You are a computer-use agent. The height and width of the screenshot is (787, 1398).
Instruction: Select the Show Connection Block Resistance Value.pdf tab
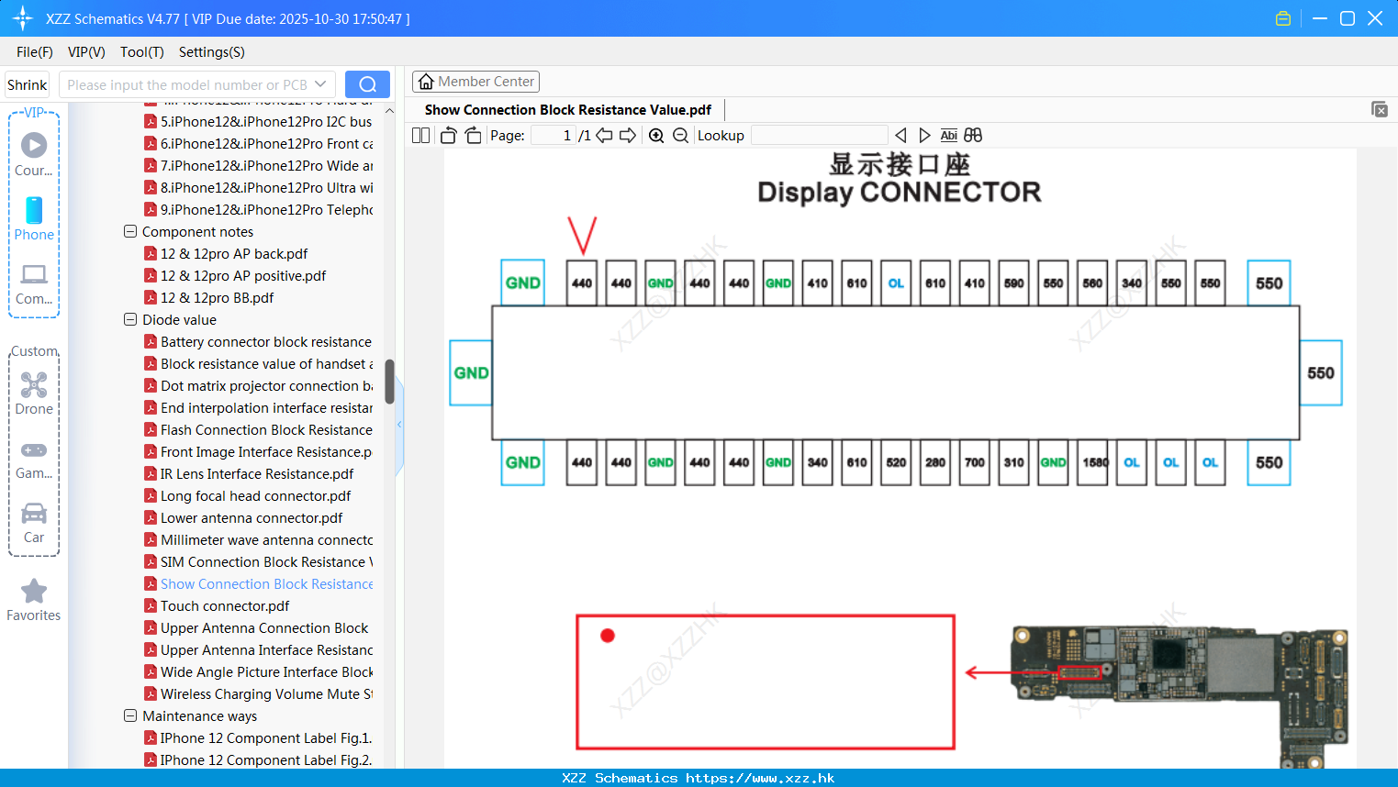pyautogui.click(x=568, y=110)
